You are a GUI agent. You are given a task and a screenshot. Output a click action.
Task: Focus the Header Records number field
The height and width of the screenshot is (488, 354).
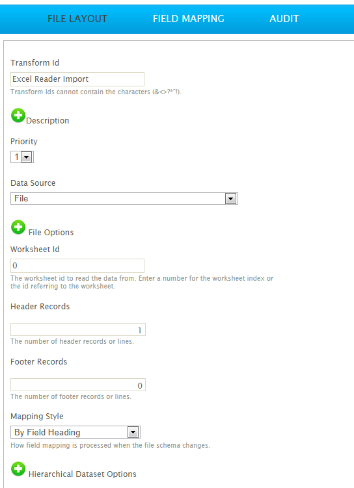[x=78, y=329]
